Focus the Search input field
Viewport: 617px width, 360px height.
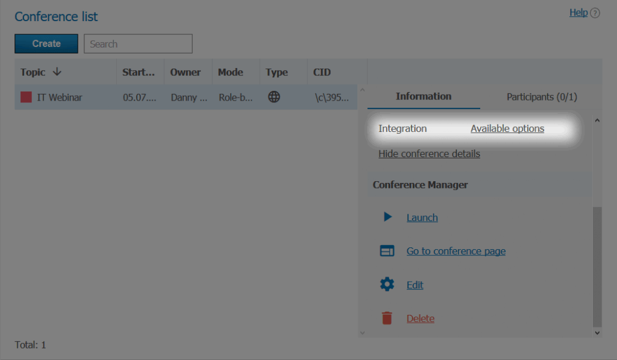[x=138, y=44]
